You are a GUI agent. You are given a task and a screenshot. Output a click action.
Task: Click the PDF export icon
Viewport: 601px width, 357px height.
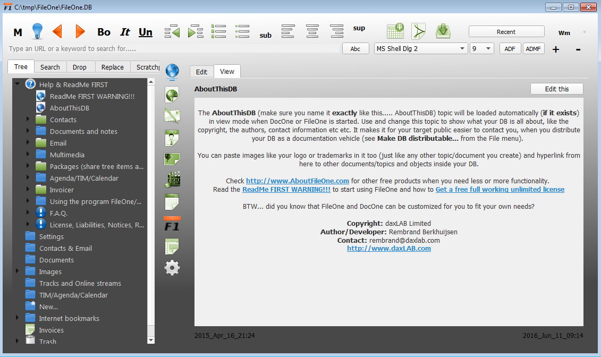click(419, 31)
